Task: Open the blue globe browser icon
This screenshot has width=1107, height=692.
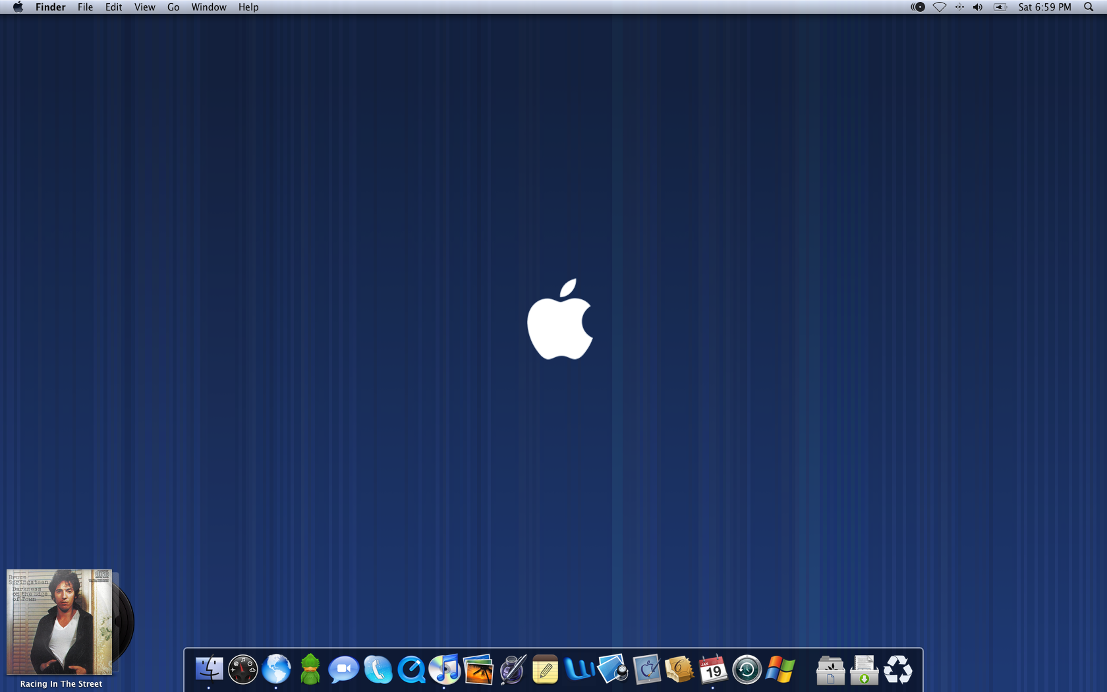Action: [276, 670]
